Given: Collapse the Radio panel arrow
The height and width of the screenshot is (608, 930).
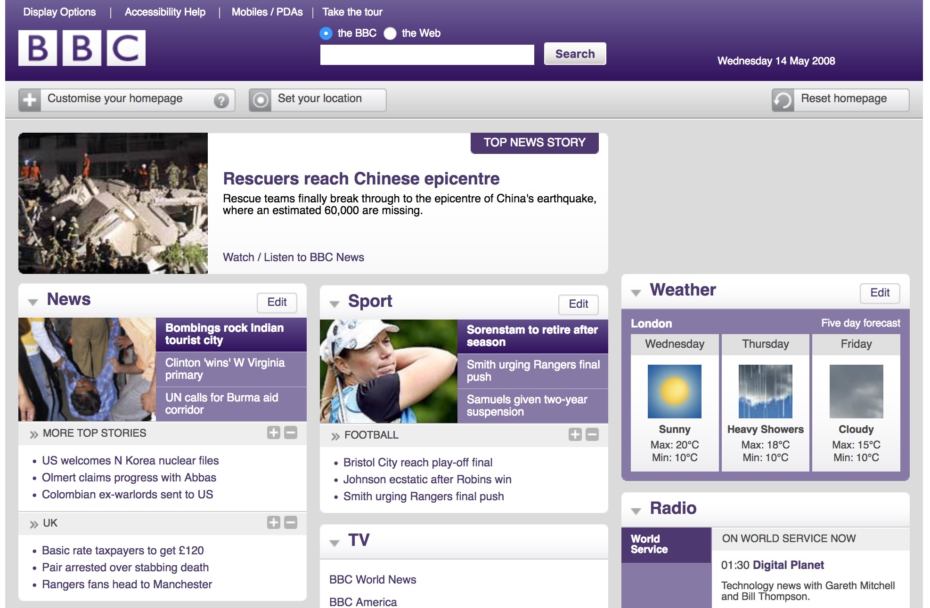Looking at the screenshot, I should point(636,511).
